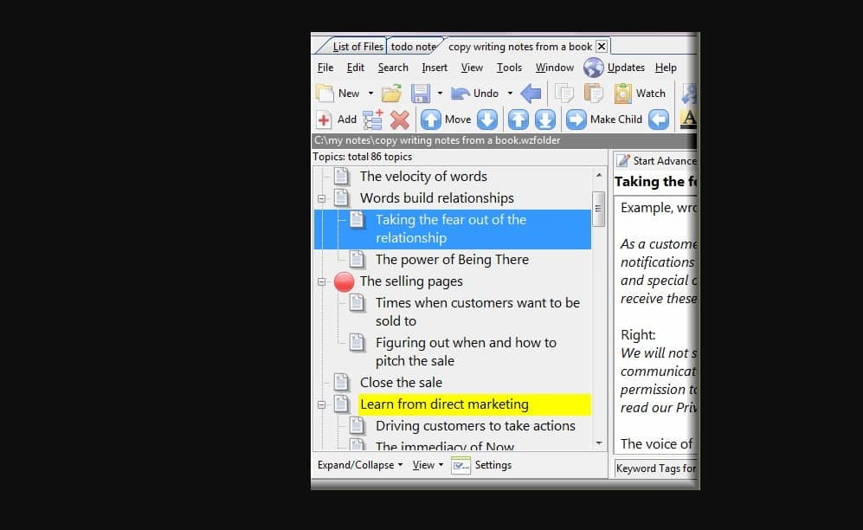
Task: Collapse the selling pages tree node
Action: tap(322, 281)
